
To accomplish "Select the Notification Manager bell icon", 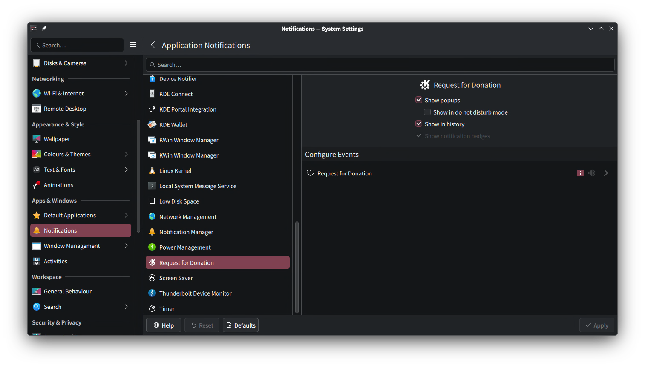I will point(152,232).
